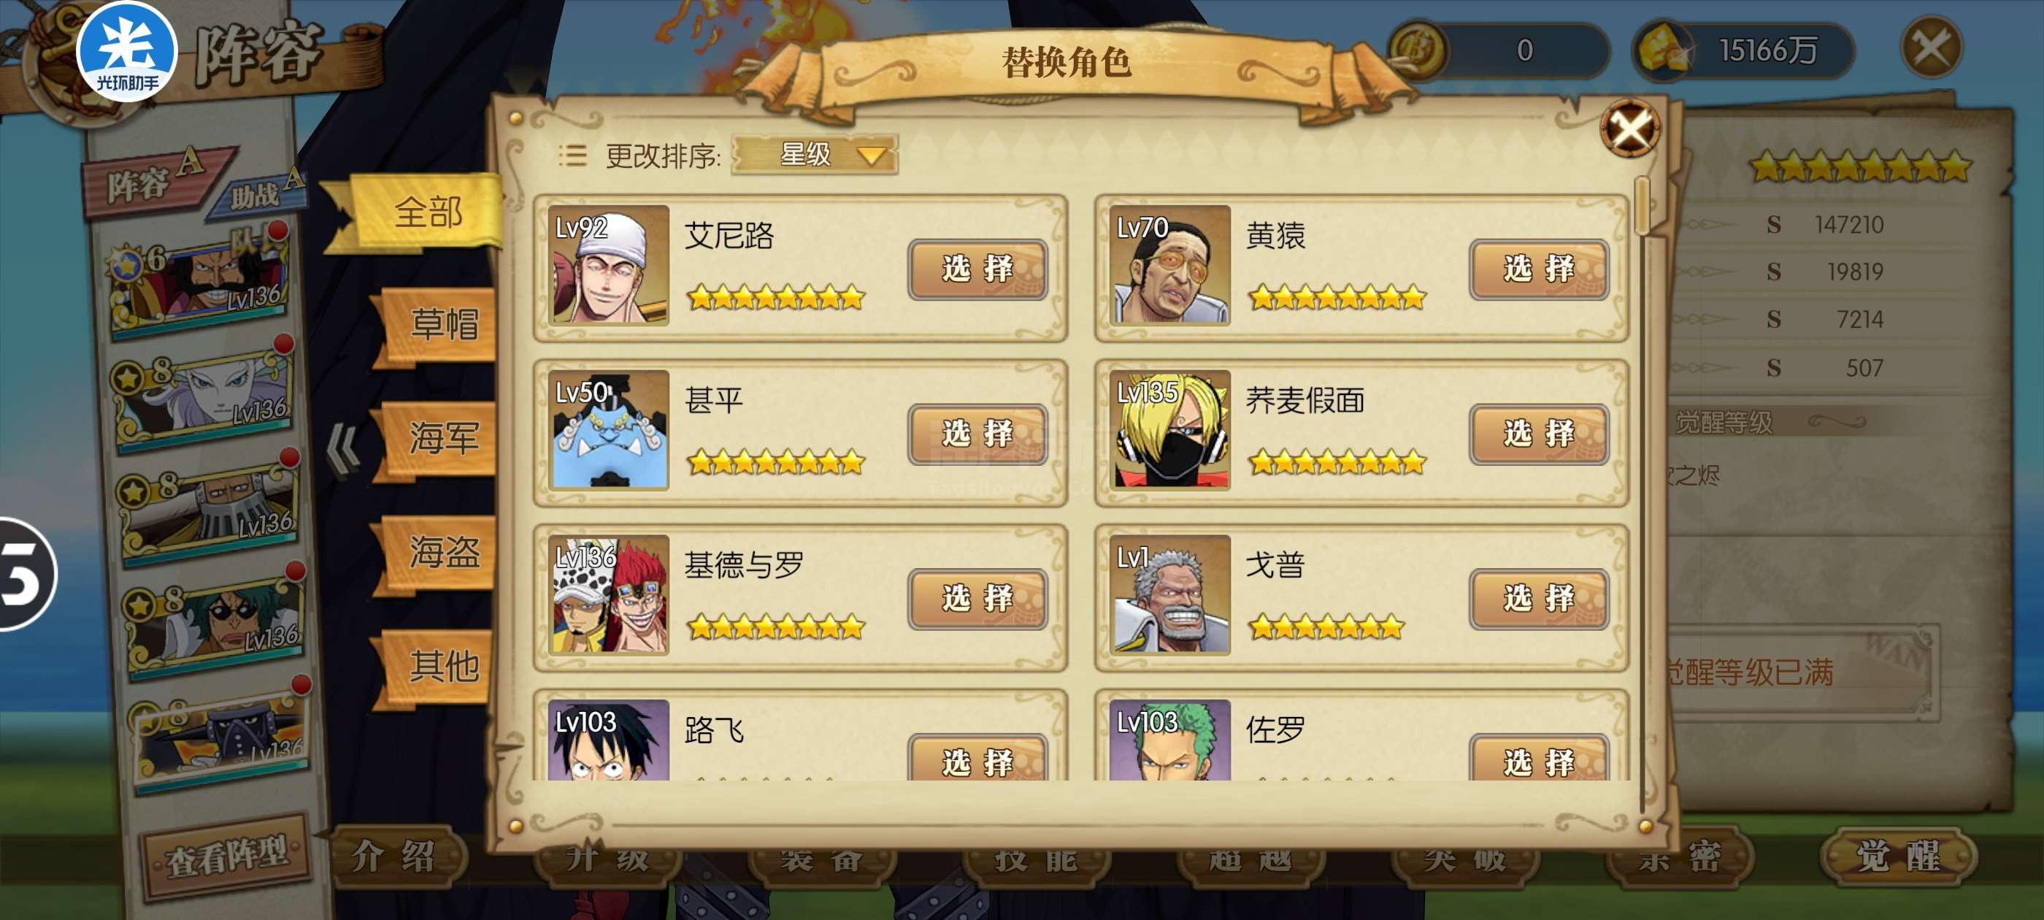This screenshot has height=920, width=2044.
Task: Tap the 黄猿 Lv70 portrait icon
Action: 1169,264
